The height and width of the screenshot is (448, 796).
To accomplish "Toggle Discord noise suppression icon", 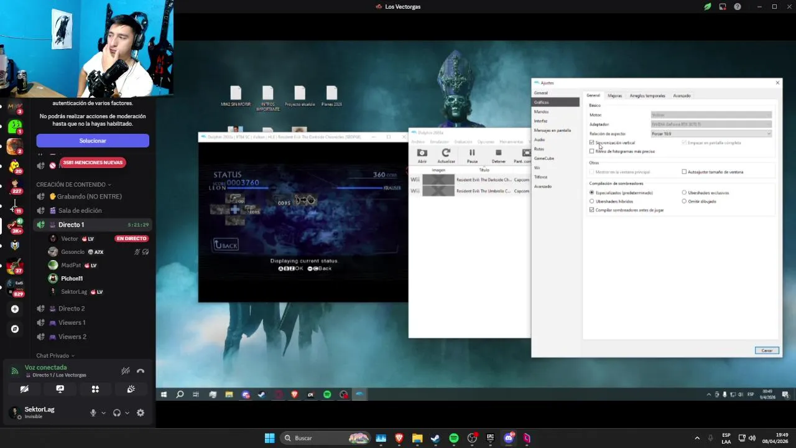I will point(126,371).
